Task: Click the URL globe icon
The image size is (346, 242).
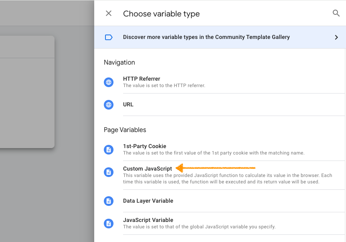Action: coord(109,105)
